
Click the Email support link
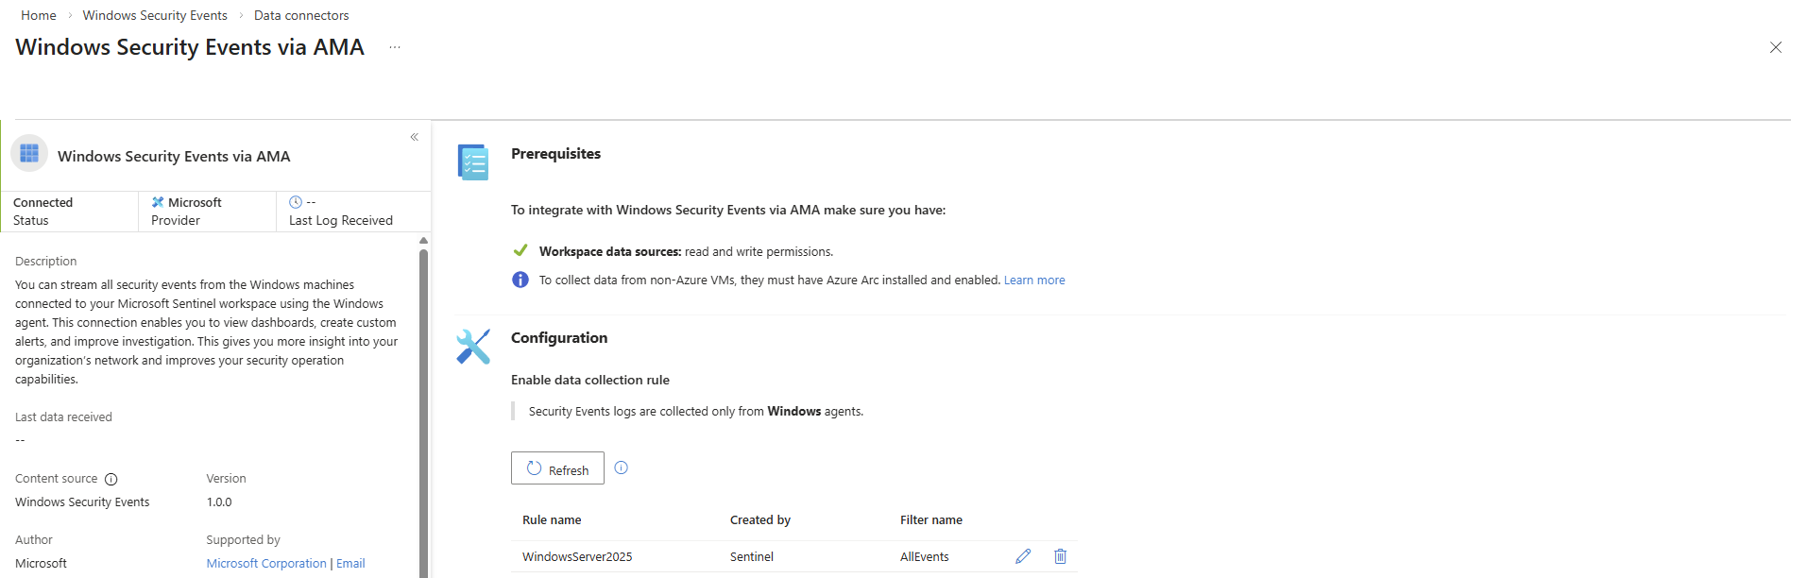[350, 564]
